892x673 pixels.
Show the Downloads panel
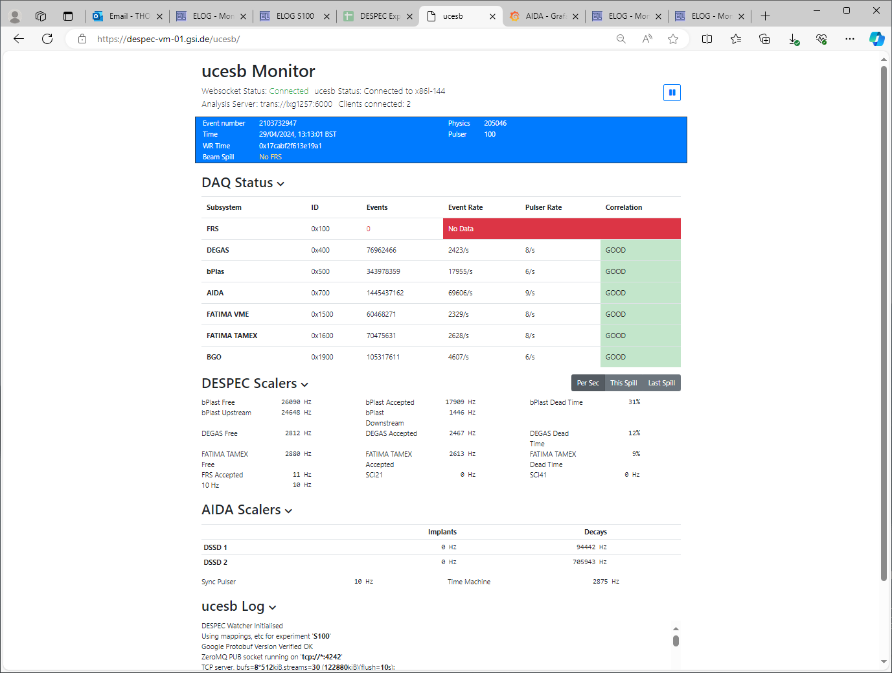(794, 39)
